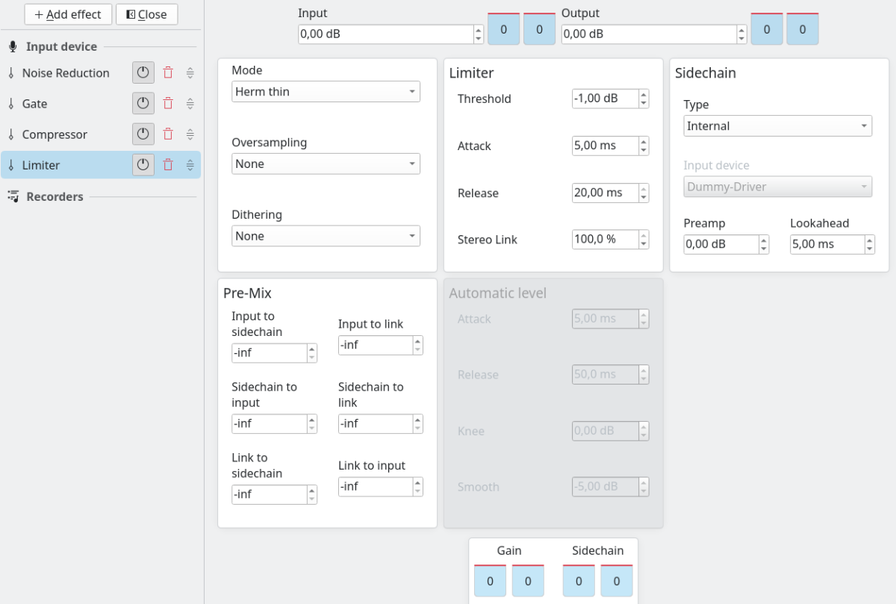Click the reorder handle beside Compressor
Screen dimensions: 896x604
(190, 134)
